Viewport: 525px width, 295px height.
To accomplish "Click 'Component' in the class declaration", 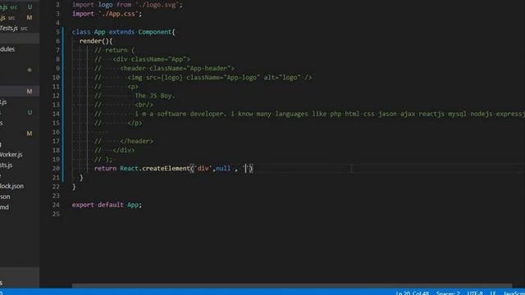I will pyautogui.click(x=155, y=32).
